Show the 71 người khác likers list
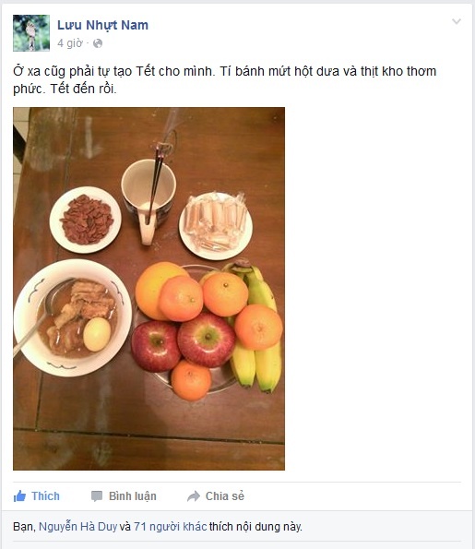This screenshot has height=549, width=475. pos(170,527)
